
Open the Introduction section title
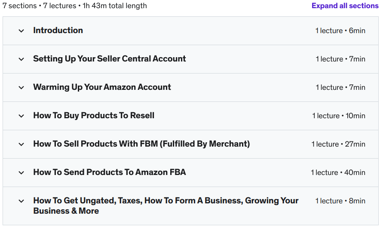pos(58,31)
